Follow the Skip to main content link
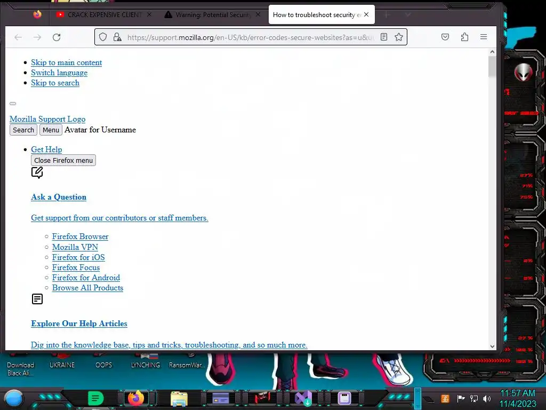 67,62
